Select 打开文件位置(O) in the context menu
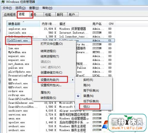The width and height of the screenshot is (148, 133). [52, 44]
